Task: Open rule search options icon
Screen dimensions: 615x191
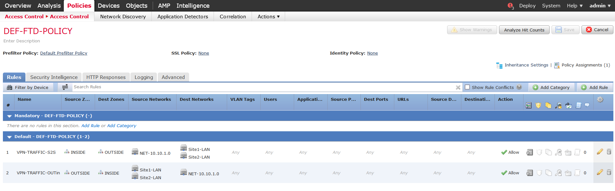Action: click(65, 87)
